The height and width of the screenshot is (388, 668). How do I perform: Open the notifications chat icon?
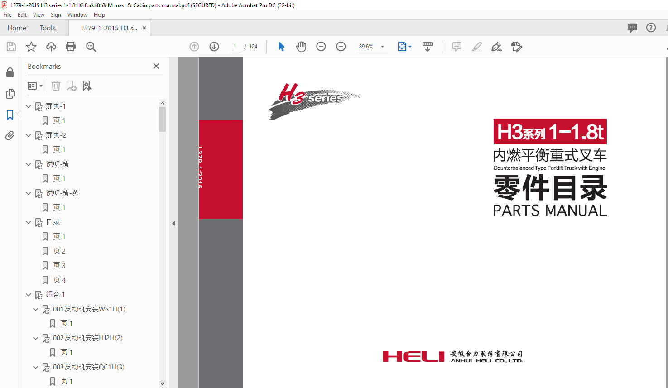[633, 28]
